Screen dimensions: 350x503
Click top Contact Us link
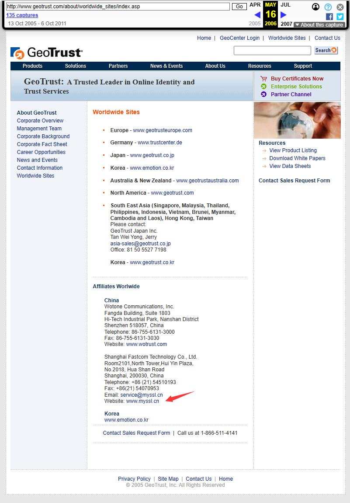click(x=327, y=38)
